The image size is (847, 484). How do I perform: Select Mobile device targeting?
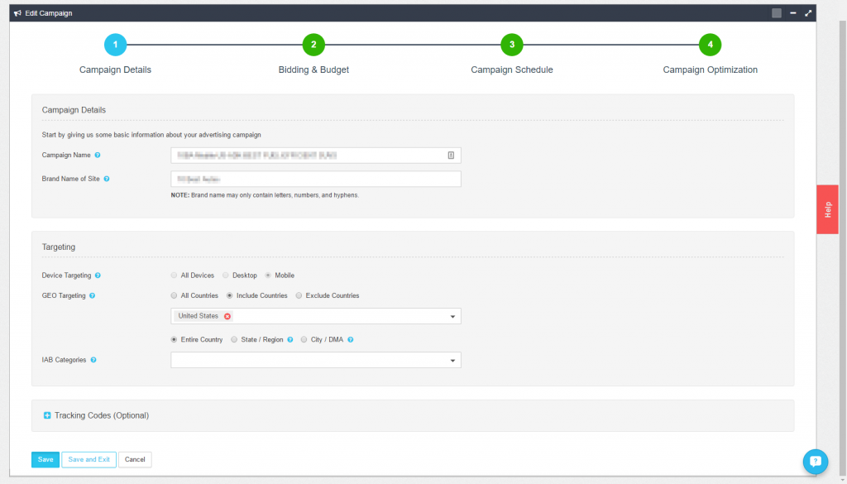coord(268,276)
